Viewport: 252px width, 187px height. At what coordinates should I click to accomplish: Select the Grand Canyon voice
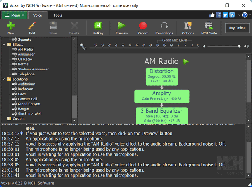pos(29,104)
